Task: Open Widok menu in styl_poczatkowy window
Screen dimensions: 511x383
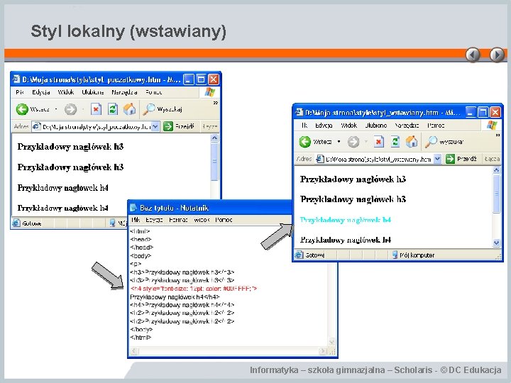Action: [x=66, y=92]
